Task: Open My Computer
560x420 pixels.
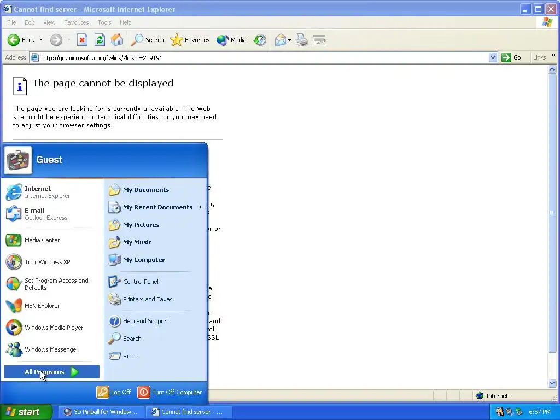Action: click(155, 260)
